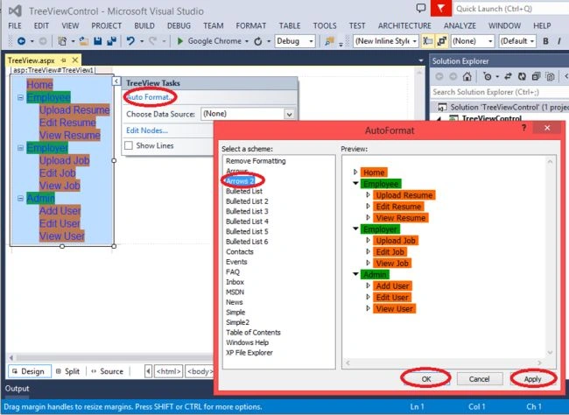Viewport: 569px width, 415px height.
Task: Open the Choose Data Source dropdown
Action: 289,115
